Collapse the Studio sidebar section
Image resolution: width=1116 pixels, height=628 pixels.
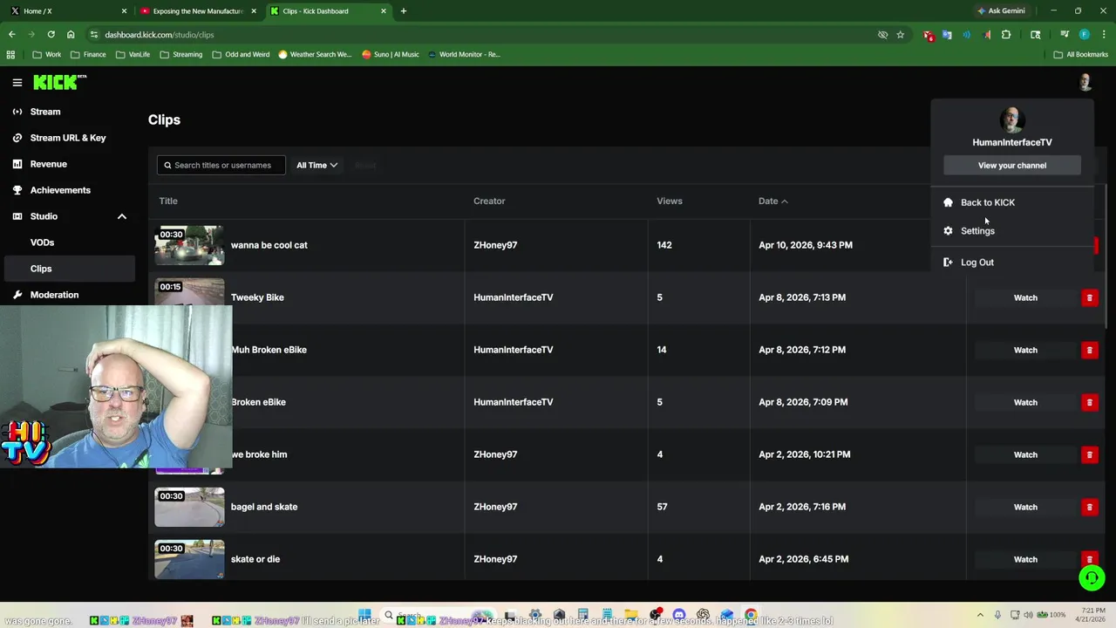[x=122, y=216]
